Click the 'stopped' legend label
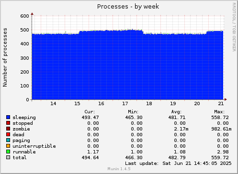This screenshot has width=238, height=174. (23, 123)
